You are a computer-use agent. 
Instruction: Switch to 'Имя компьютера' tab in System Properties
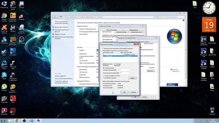[x=112, y=30]
